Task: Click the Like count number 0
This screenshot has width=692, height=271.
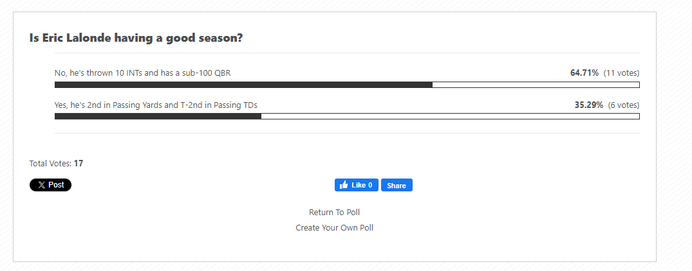Action: (x=370, y=185)
